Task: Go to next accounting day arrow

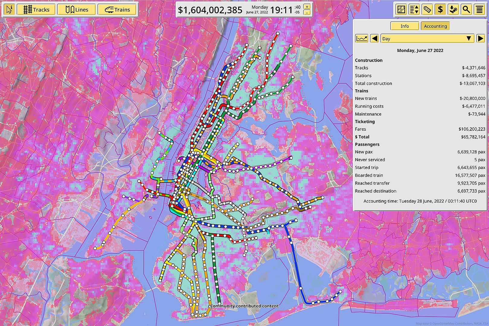Action: coord(480,38)
